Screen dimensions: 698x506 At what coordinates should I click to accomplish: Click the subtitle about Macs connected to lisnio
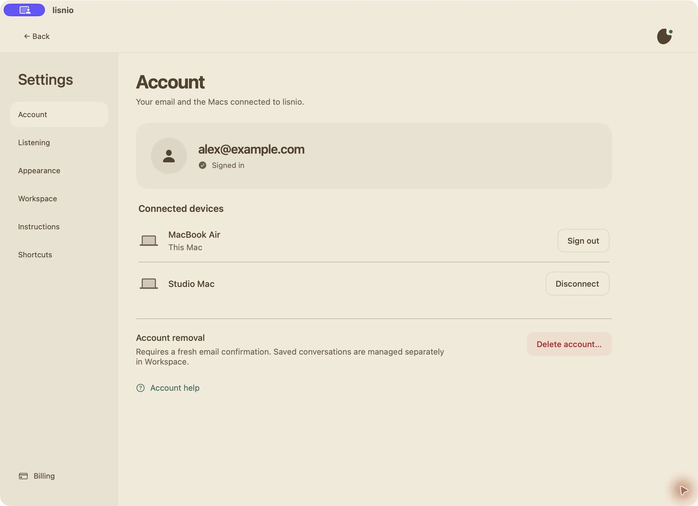coord(220,102)
